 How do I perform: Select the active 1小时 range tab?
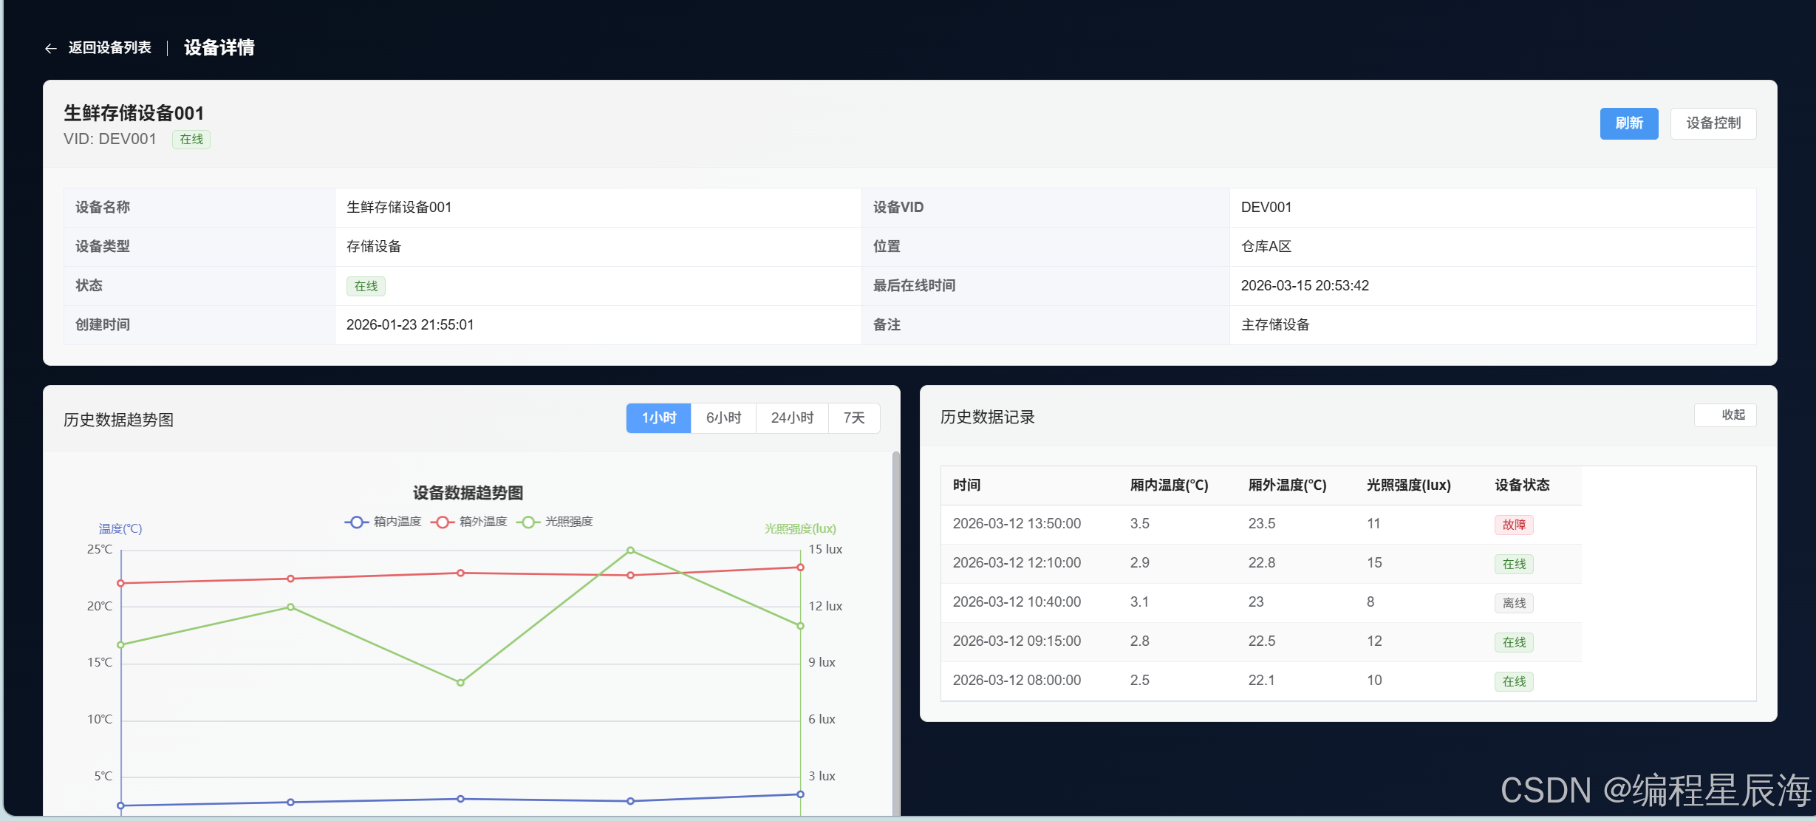658,418
